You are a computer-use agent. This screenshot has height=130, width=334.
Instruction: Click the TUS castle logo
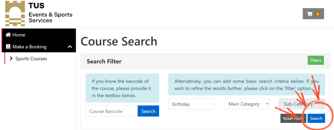pyautogui.click(x=15, y=14)
